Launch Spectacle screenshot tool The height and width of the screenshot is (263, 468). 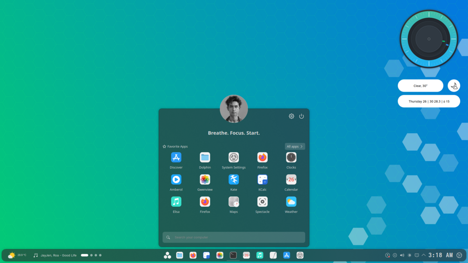point(262,204)
